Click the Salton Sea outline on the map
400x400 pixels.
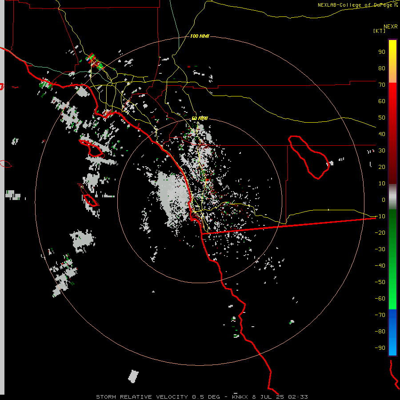point(309,157)
